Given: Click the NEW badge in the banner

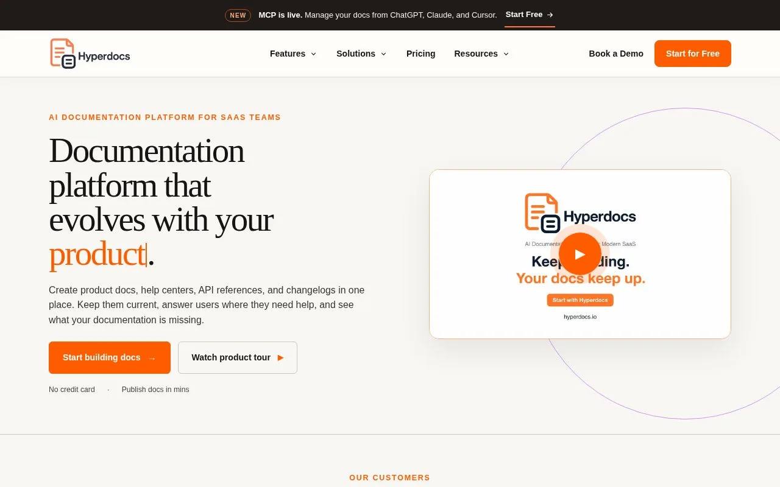Looking at the screenshot, I should pyautogui.click(x=238, y=15).
